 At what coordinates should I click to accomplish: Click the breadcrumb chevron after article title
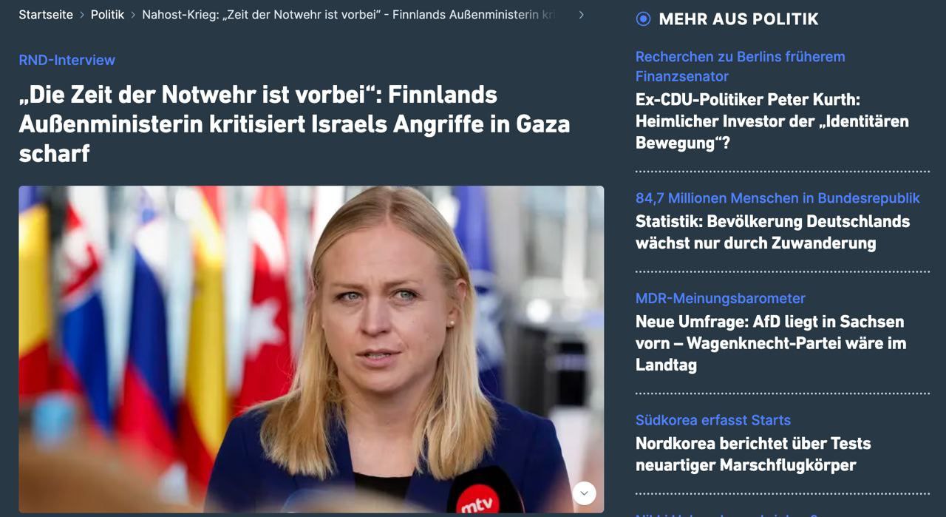[582, 15]
